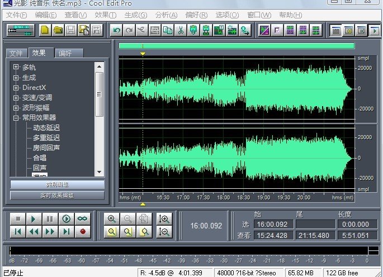This screenshot has height=277, width=383.
Task: Expand the 变速/变调 effects group
Action: [16, 98]
